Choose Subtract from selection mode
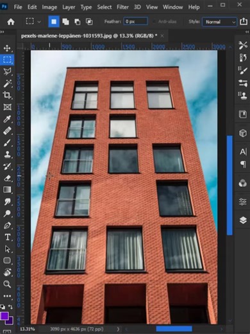The image size is (250, 334). coord(78,22)
